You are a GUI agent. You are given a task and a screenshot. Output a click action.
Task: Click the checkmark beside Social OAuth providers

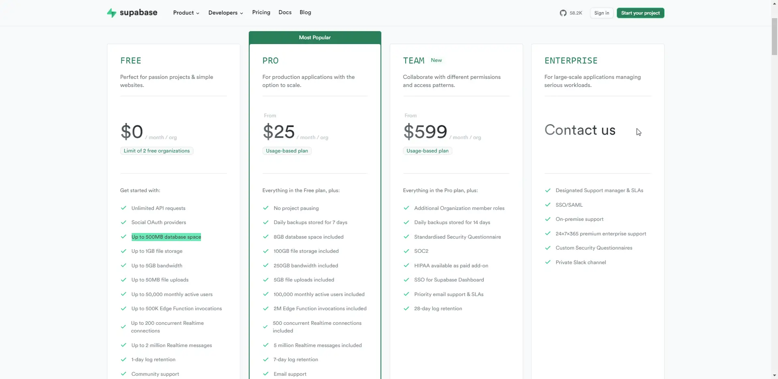click(x=124, y=222)
